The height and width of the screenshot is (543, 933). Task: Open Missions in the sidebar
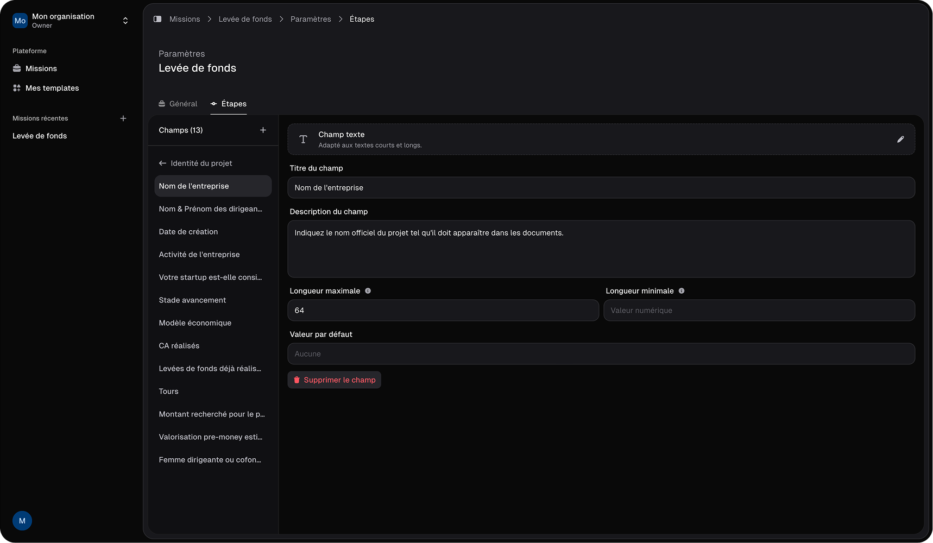[41, 68]
